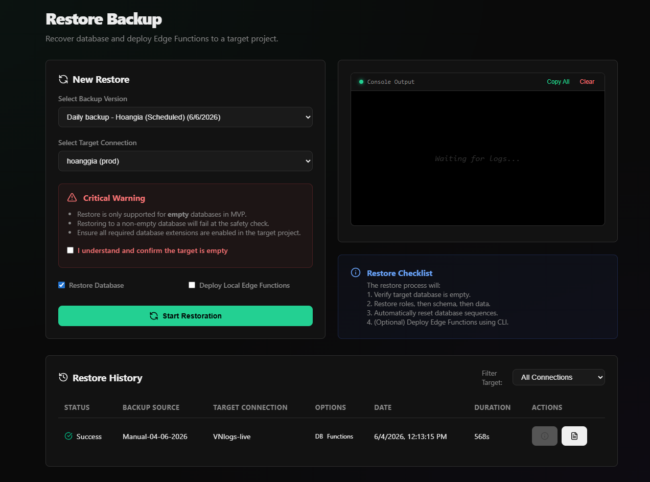
Task: Click the Restore Checklist info icon
Action: (356, 272)
